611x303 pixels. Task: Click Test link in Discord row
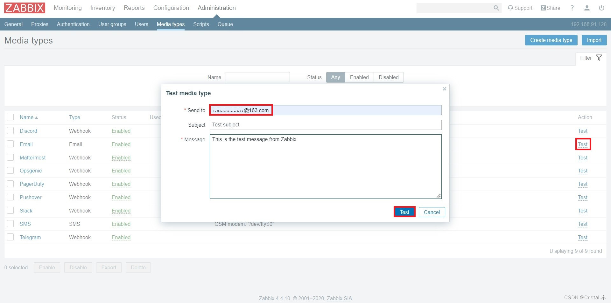pyautogui.click(x=583, y=131)
